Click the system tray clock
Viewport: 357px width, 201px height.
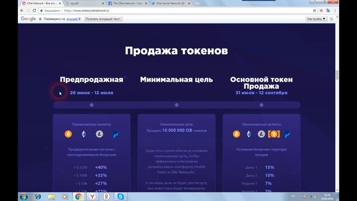point(327,197)
